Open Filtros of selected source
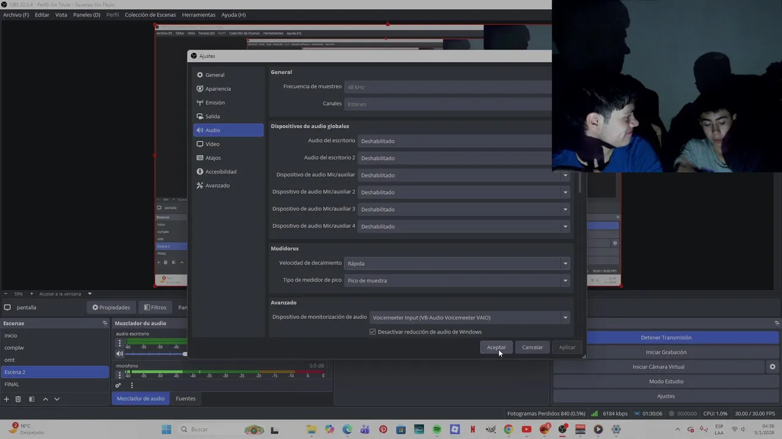This screenshot has width=782, height=439. coord(155,308)
